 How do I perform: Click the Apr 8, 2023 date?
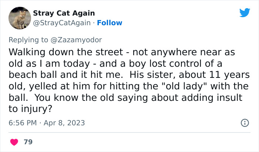[64, 123]
